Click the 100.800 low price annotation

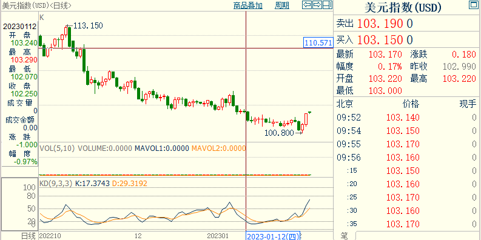click(279, 133)
